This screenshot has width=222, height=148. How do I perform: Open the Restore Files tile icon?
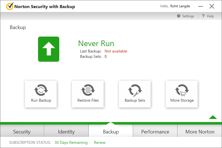(88, 90)
